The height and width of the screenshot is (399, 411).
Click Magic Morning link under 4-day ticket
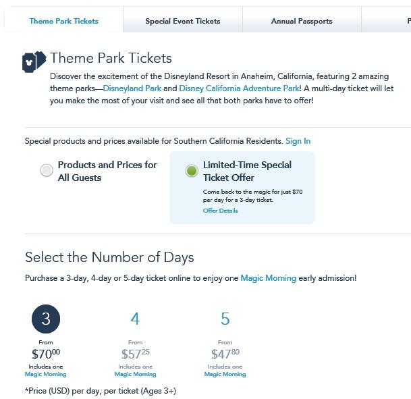(135, 374)
